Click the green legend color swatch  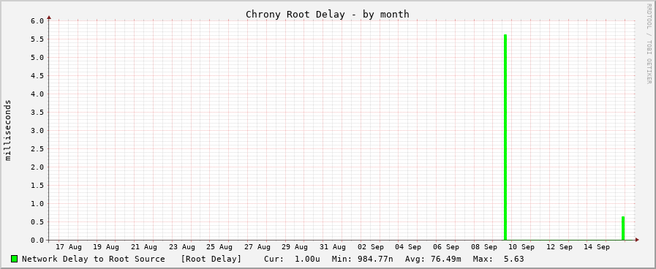pyautogui.click(x=14, y=259)
